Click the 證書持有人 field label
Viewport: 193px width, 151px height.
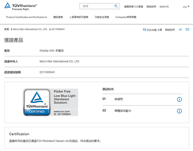(x=11, y=61)
